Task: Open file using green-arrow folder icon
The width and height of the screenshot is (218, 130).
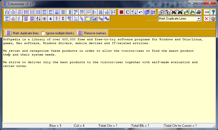Action: tap(186, 12)
